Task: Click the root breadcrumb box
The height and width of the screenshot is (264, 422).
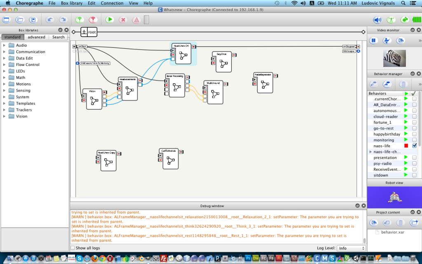Action: (89, 32)
